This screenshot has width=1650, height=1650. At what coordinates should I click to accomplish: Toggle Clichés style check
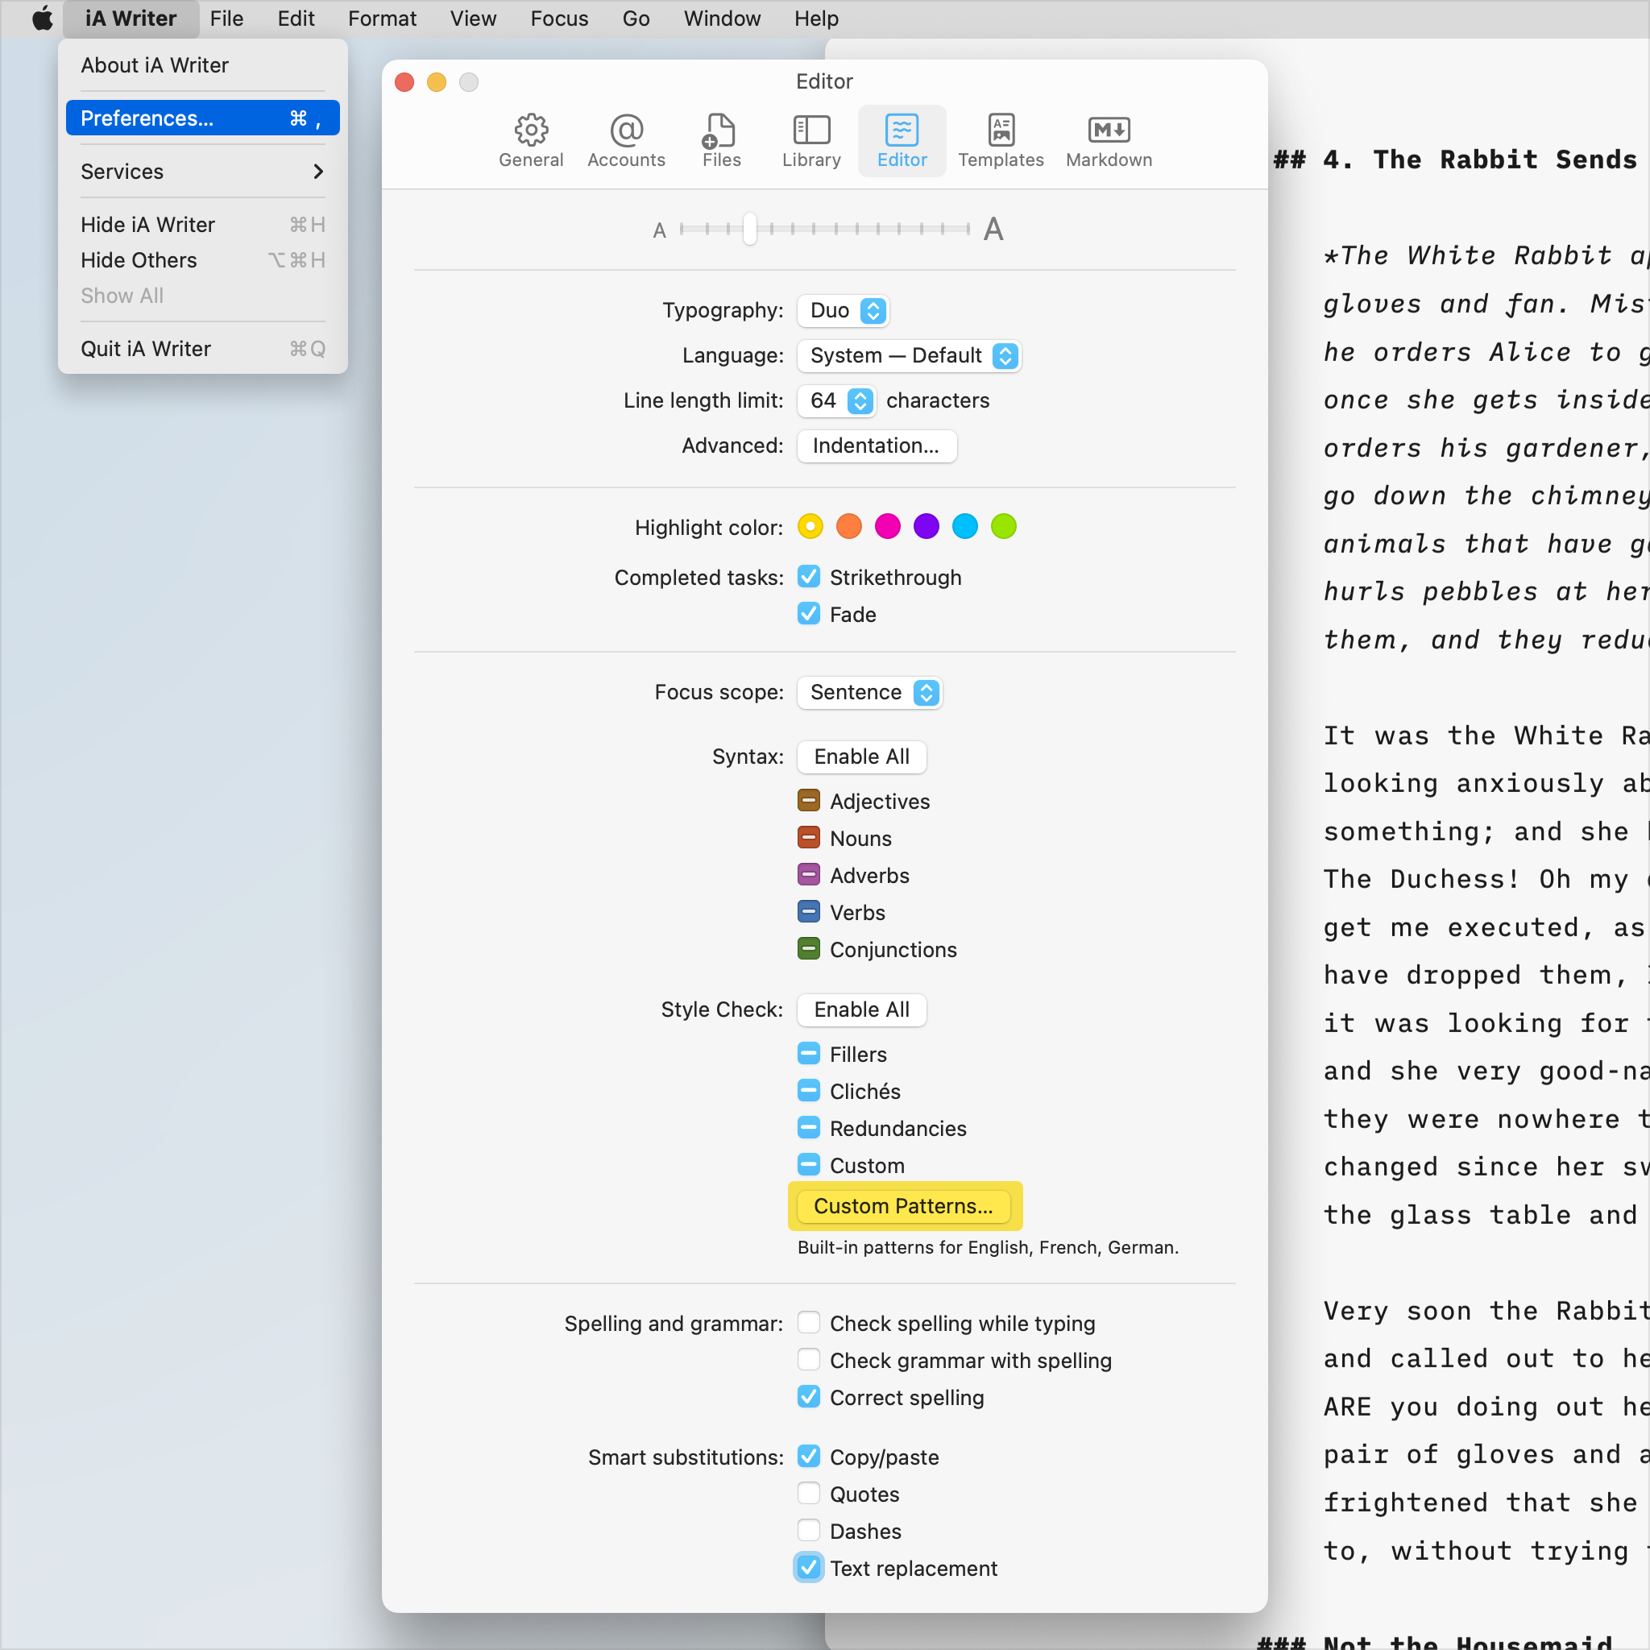[808, 1091]
